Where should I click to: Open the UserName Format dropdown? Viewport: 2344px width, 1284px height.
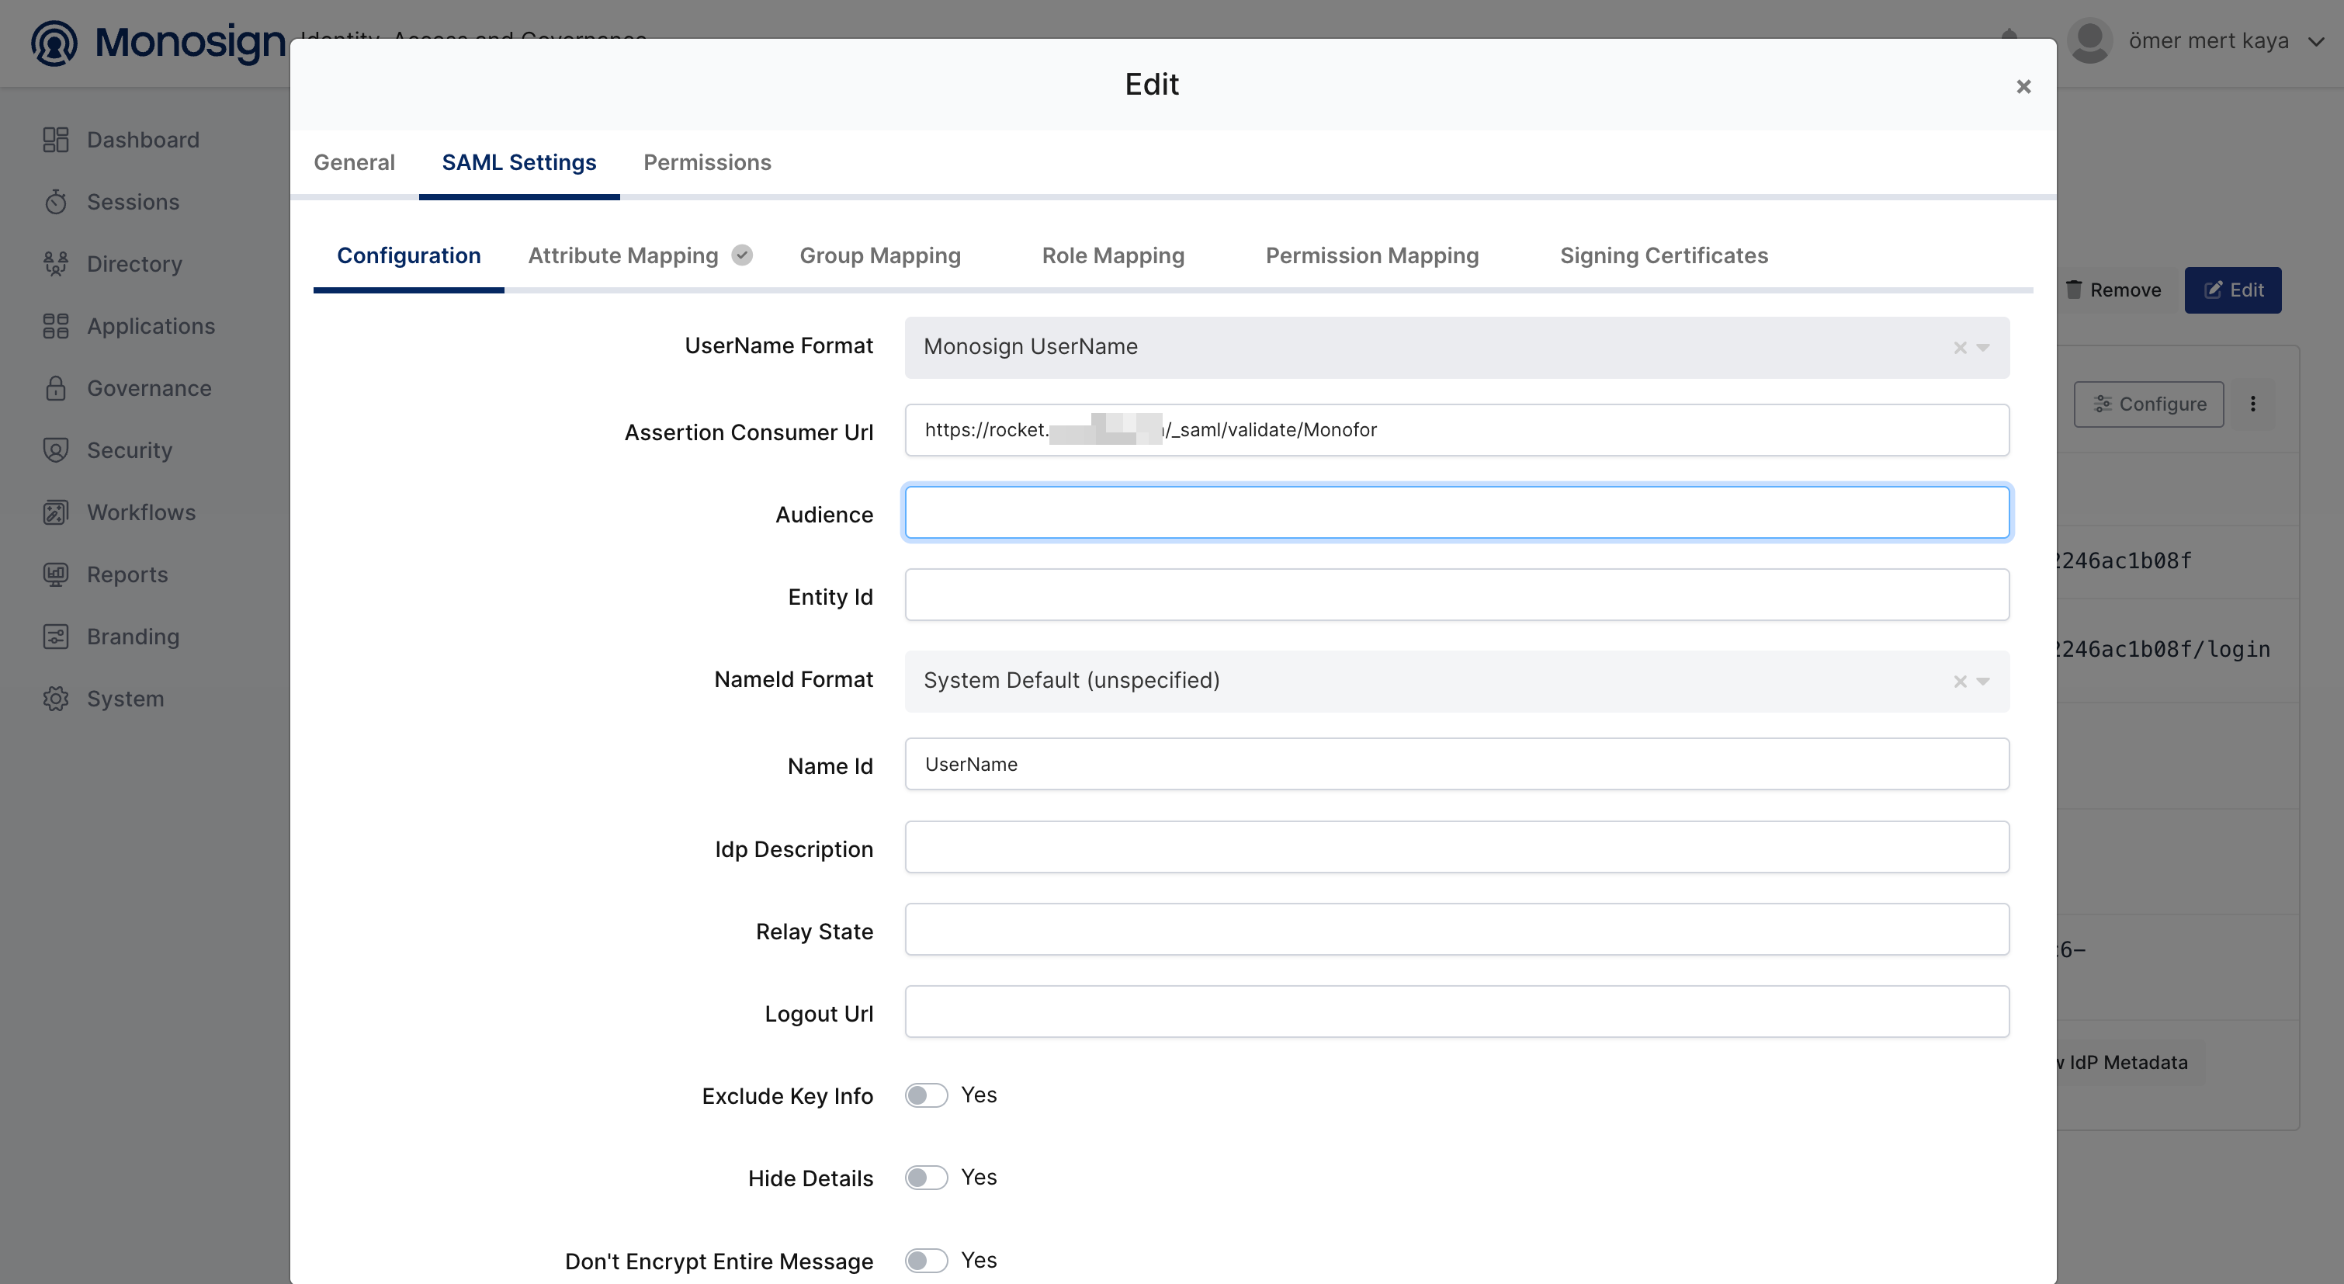click(x=1984, y=348)
